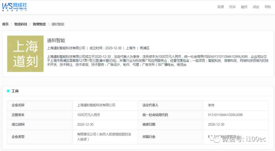This screenshot has width=275, height=151.
Task: Click the 工商 section heading
Action: pyautogui.click(x=15, y=91)
